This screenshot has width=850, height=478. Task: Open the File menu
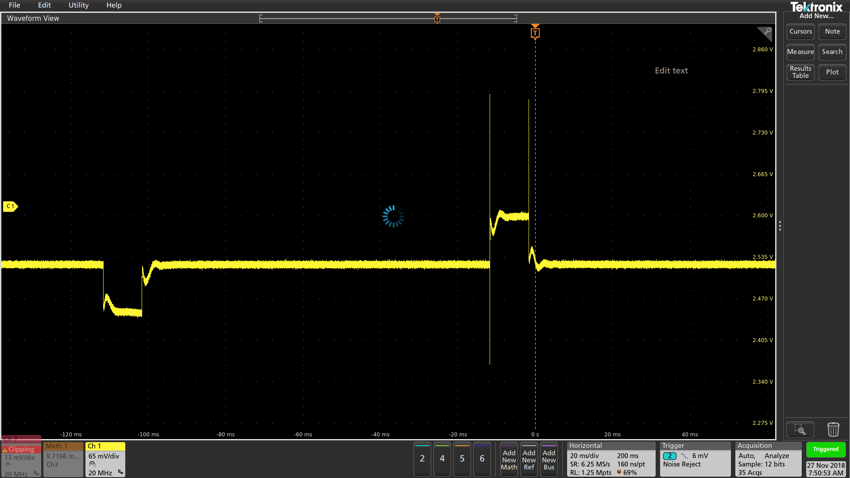click(14, 5)
